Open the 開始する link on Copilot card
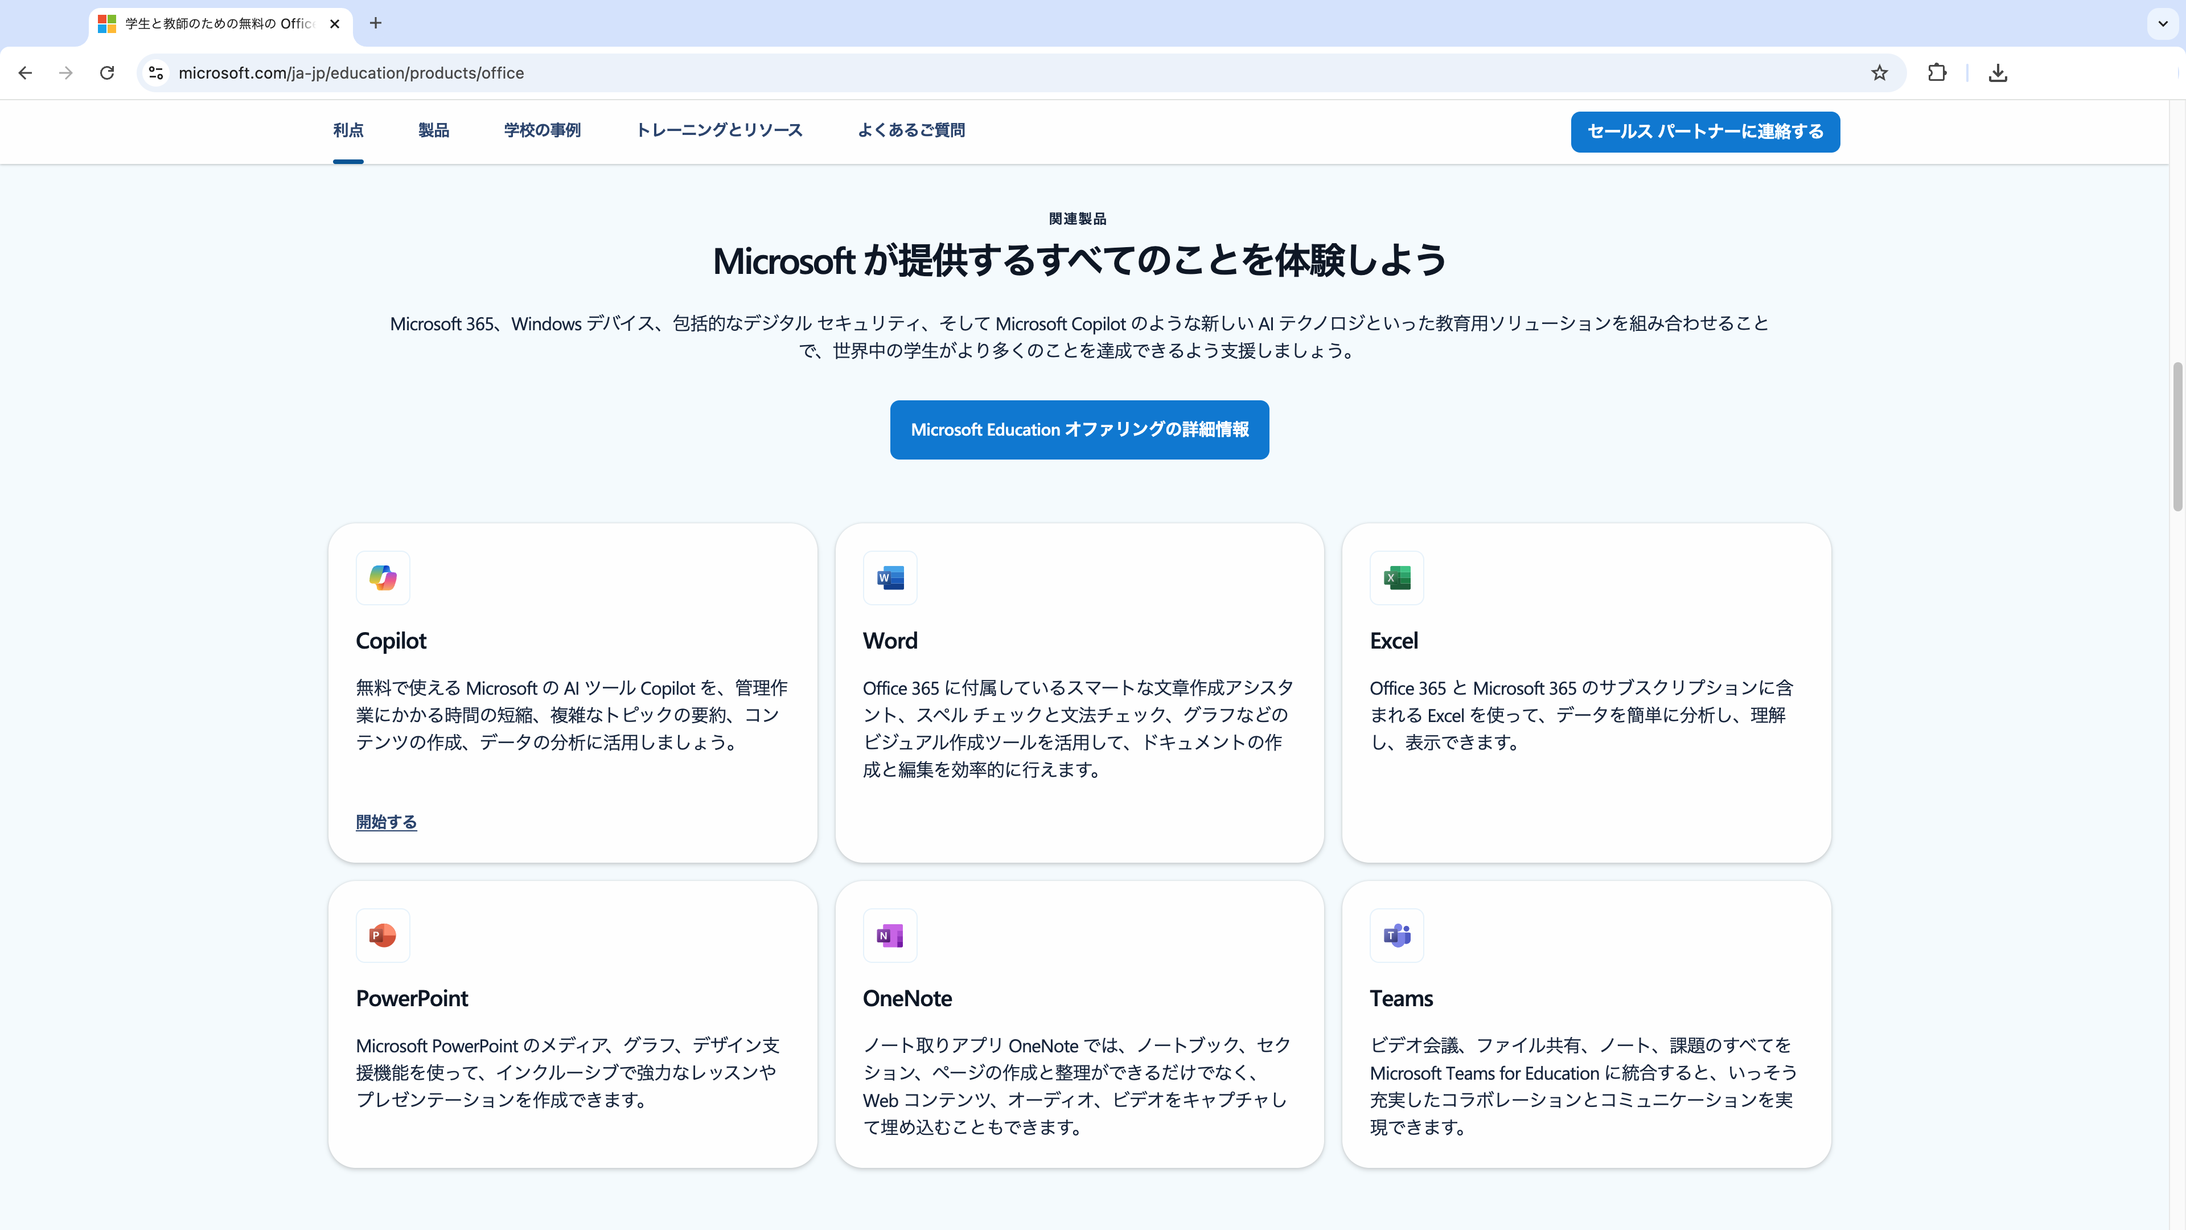The image size is (2186, 1230). point(386,822)
